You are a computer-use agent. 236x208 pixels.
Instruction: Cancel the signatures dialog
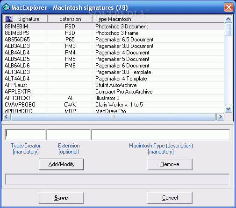point(170,198)
